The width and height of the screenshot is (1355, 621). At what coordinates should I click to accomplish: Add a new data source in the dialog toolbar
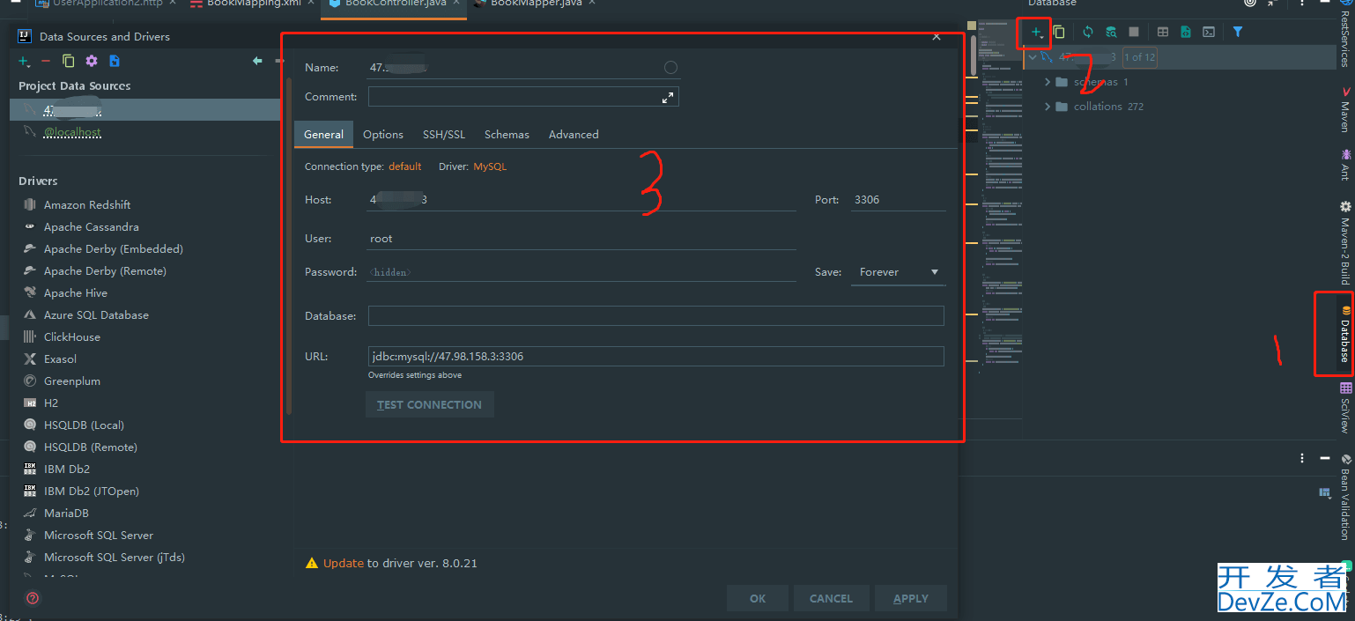tap(25, 61)
